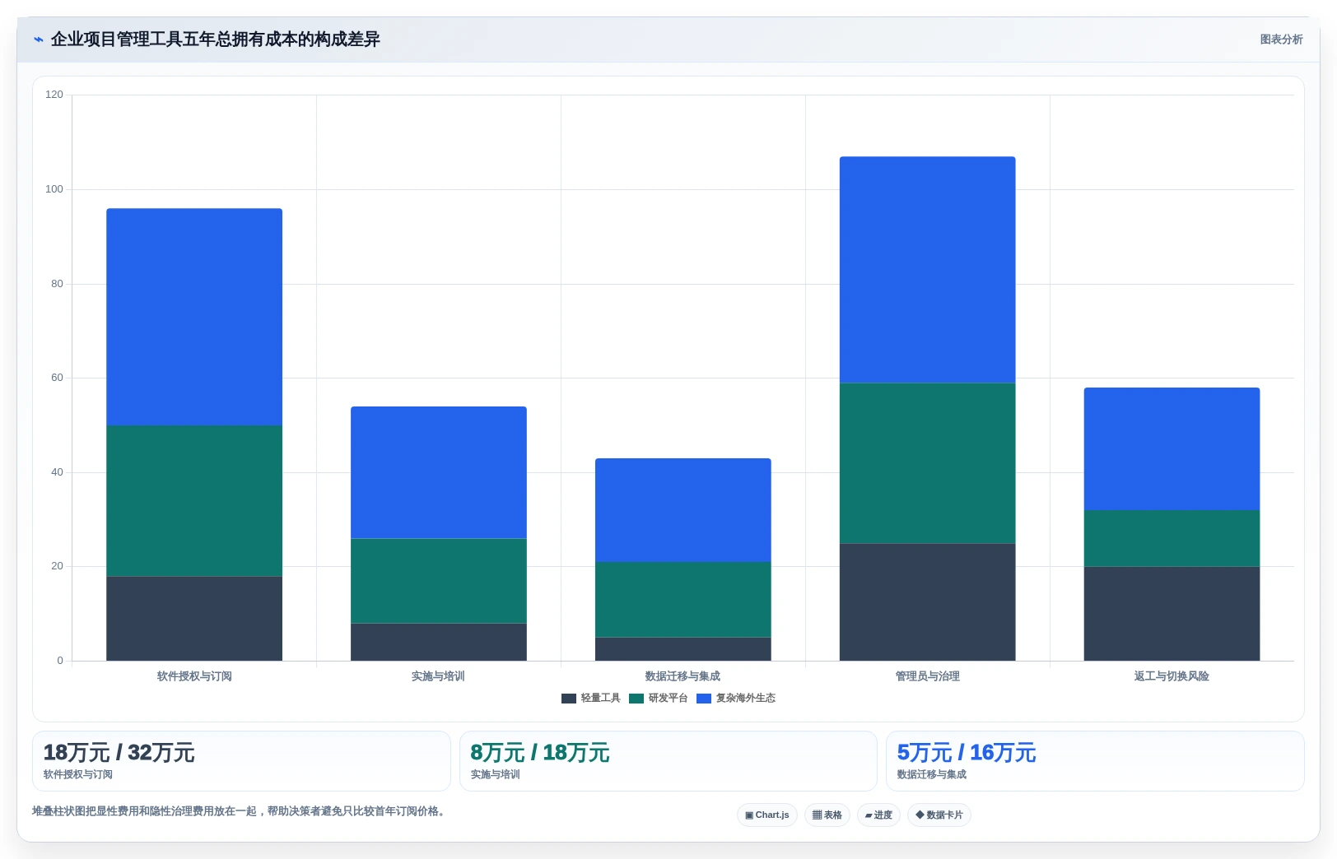
Task: Click the 实施与培训 x-axis label
Action: [438, 676]
